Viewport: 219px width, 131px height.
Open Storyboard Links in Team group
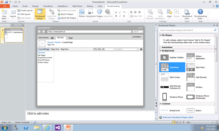[187, 14]
